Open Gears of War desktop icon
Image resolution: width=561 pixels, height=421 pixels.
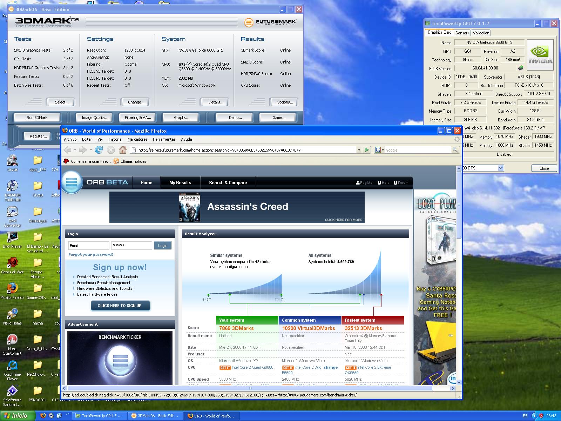pos(12,266)
